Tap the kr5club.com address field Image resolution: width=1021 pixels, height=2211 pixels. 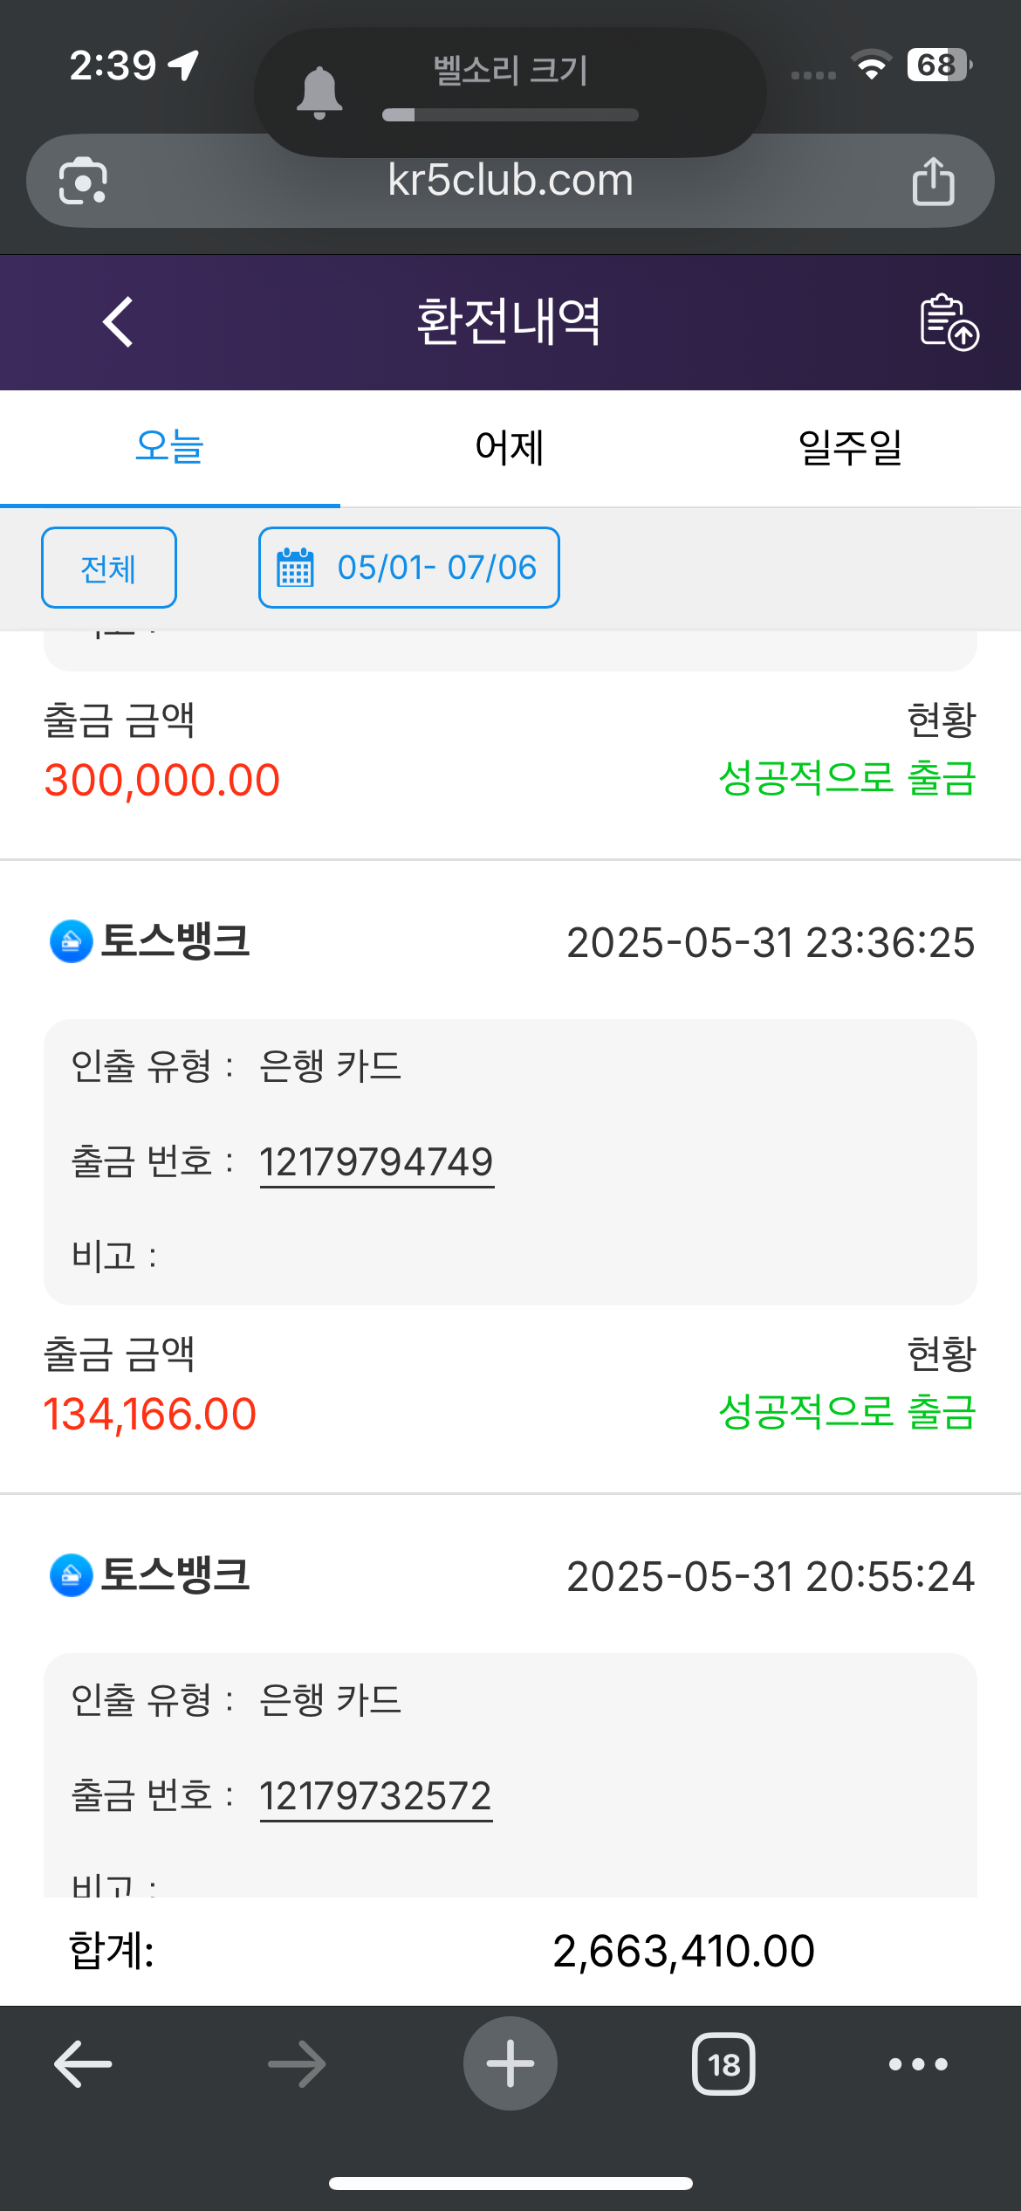(x=510, y=181)
